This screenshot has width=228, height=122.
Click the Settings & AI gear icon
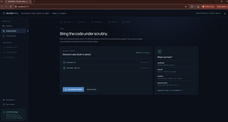[x=4, y=100]
